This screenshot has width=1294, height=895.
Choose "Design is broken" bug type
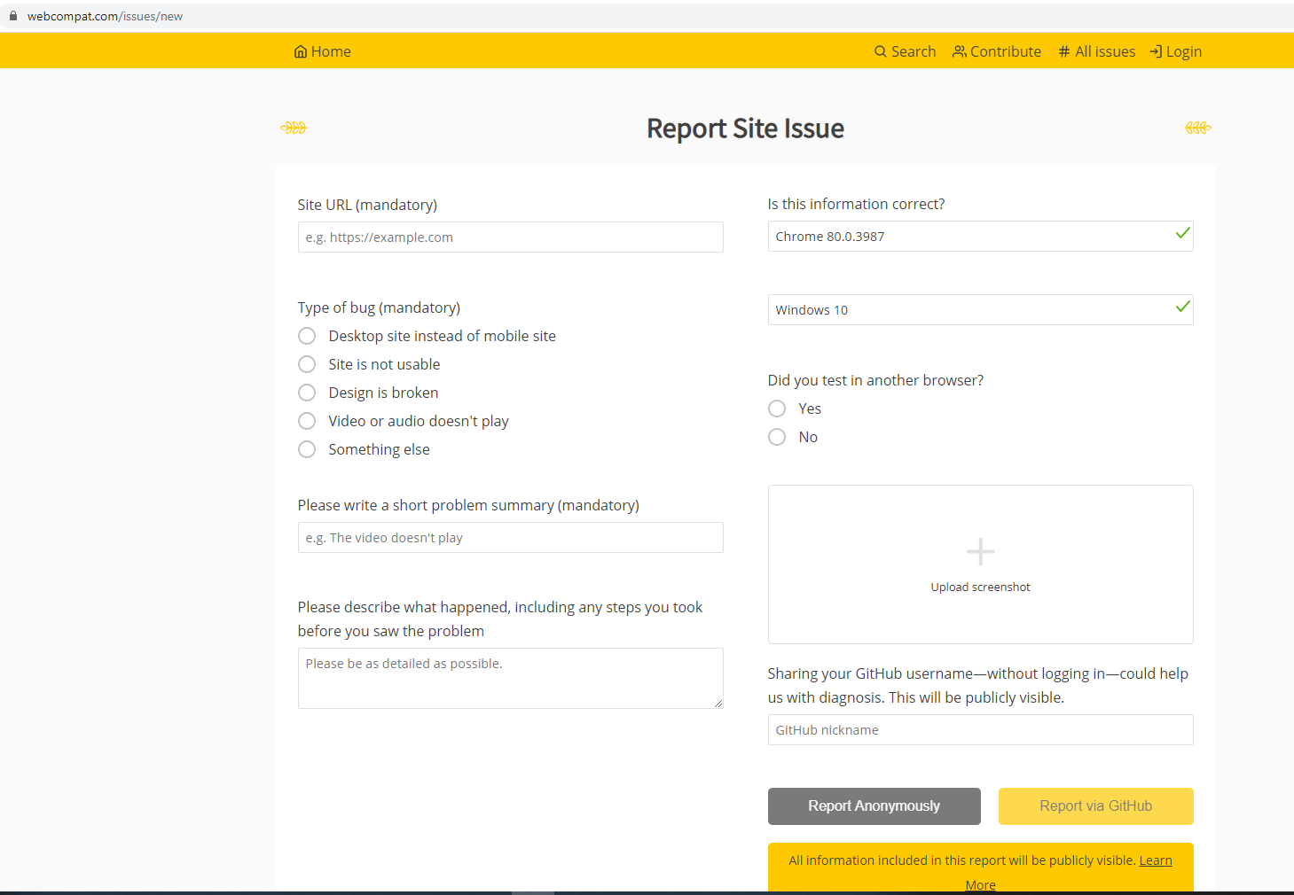307,393
